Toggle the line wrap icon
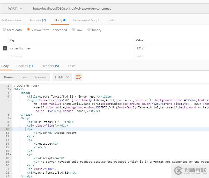The width and height of the screenshot is (209, 178). point(78,77)
